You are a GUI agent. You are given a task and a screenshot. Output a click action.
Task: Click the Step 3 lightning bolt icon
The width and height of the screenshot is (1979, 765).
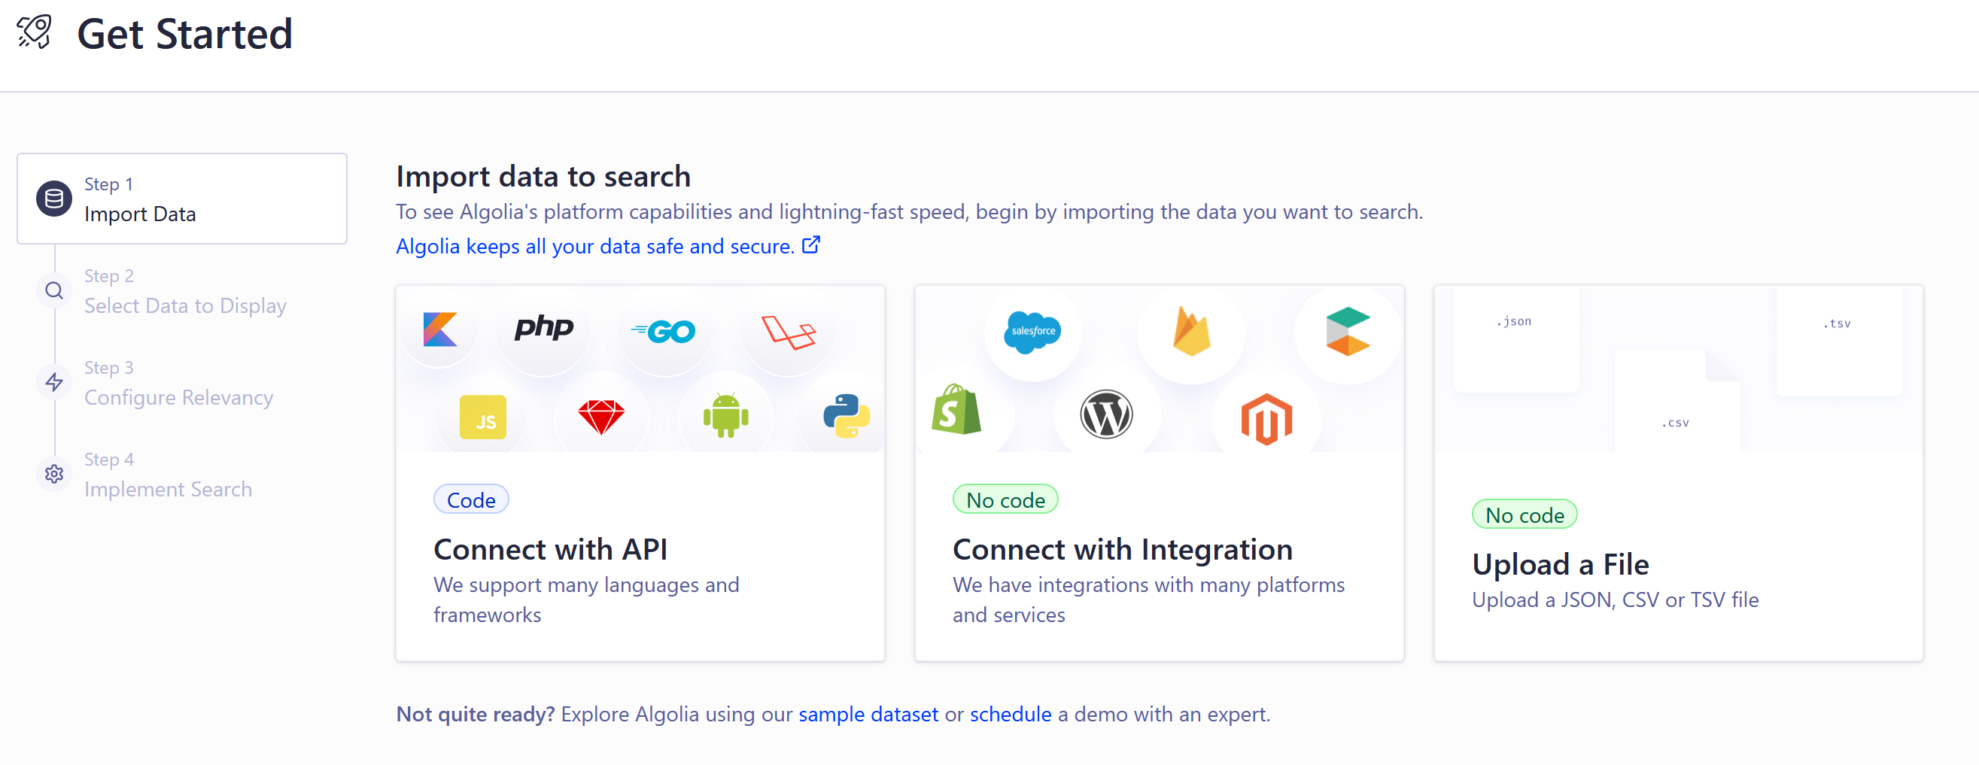[53, 382]
